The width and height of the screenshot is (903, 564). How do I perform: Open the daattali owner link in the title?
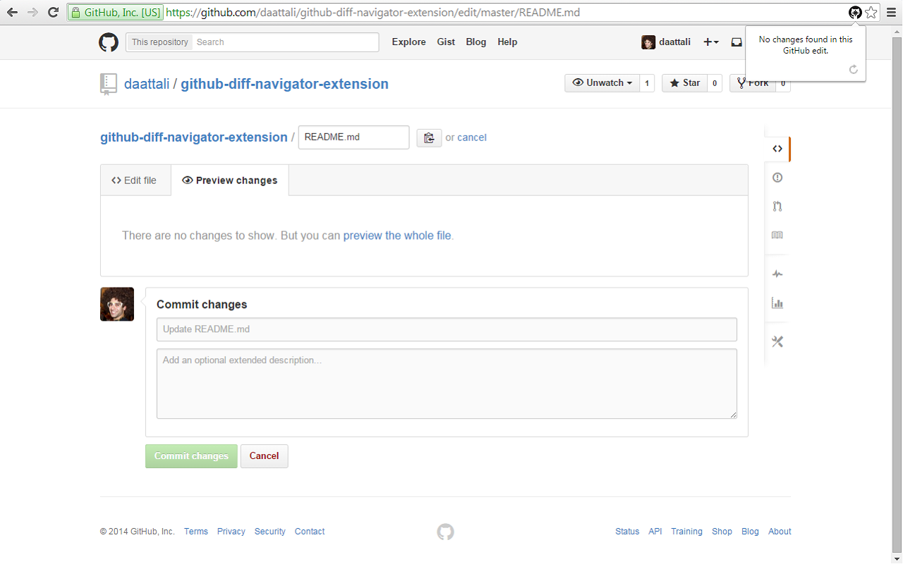[x=147, y=84]
